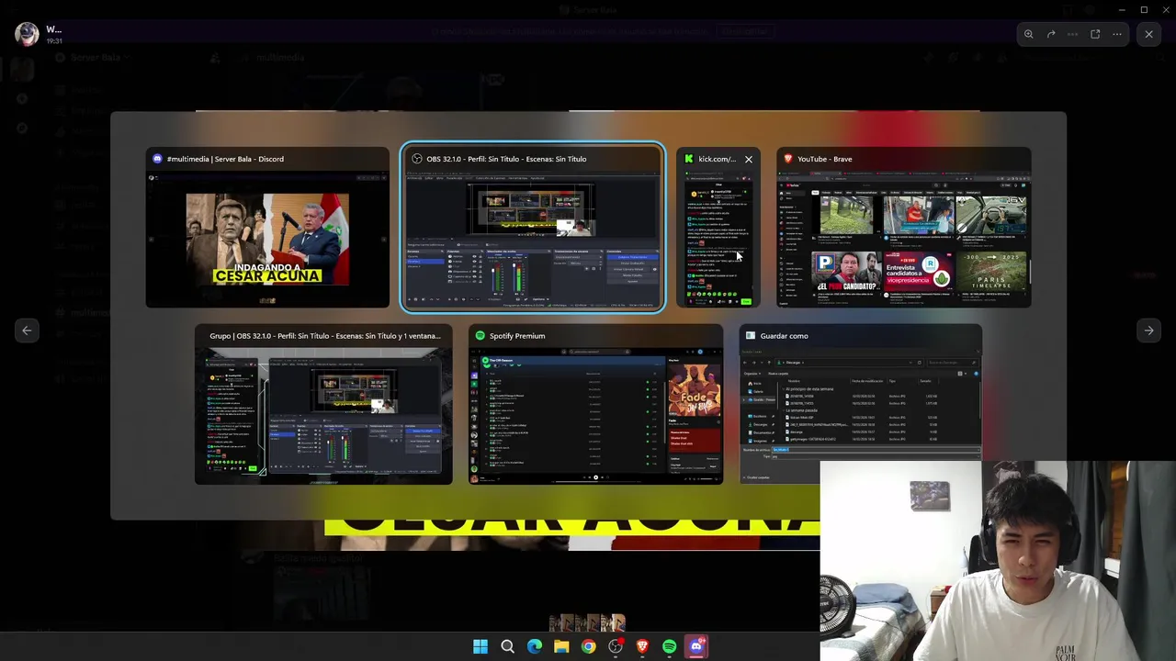Screen dimensions: 1176x661
Task: Select the OBS 32.1.0 Perfil Sin Título window
Action: pos(532,228)
